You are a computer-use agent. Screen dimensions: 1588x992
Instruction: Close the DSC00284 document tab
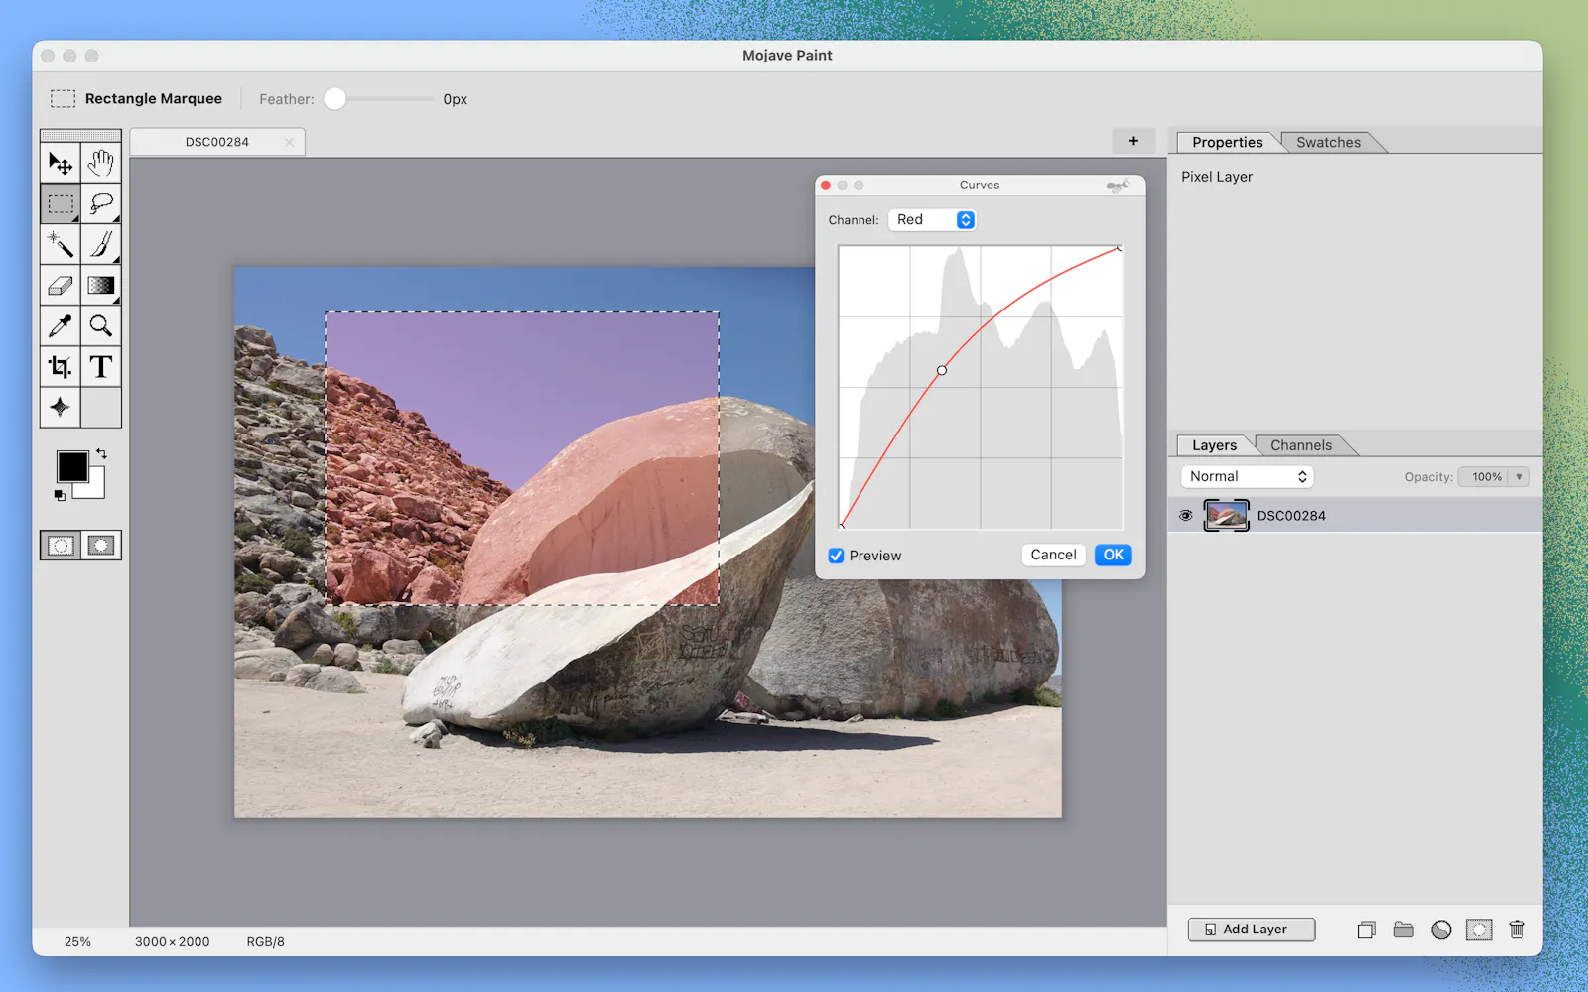pyautogui.click(x=289, y=142)
